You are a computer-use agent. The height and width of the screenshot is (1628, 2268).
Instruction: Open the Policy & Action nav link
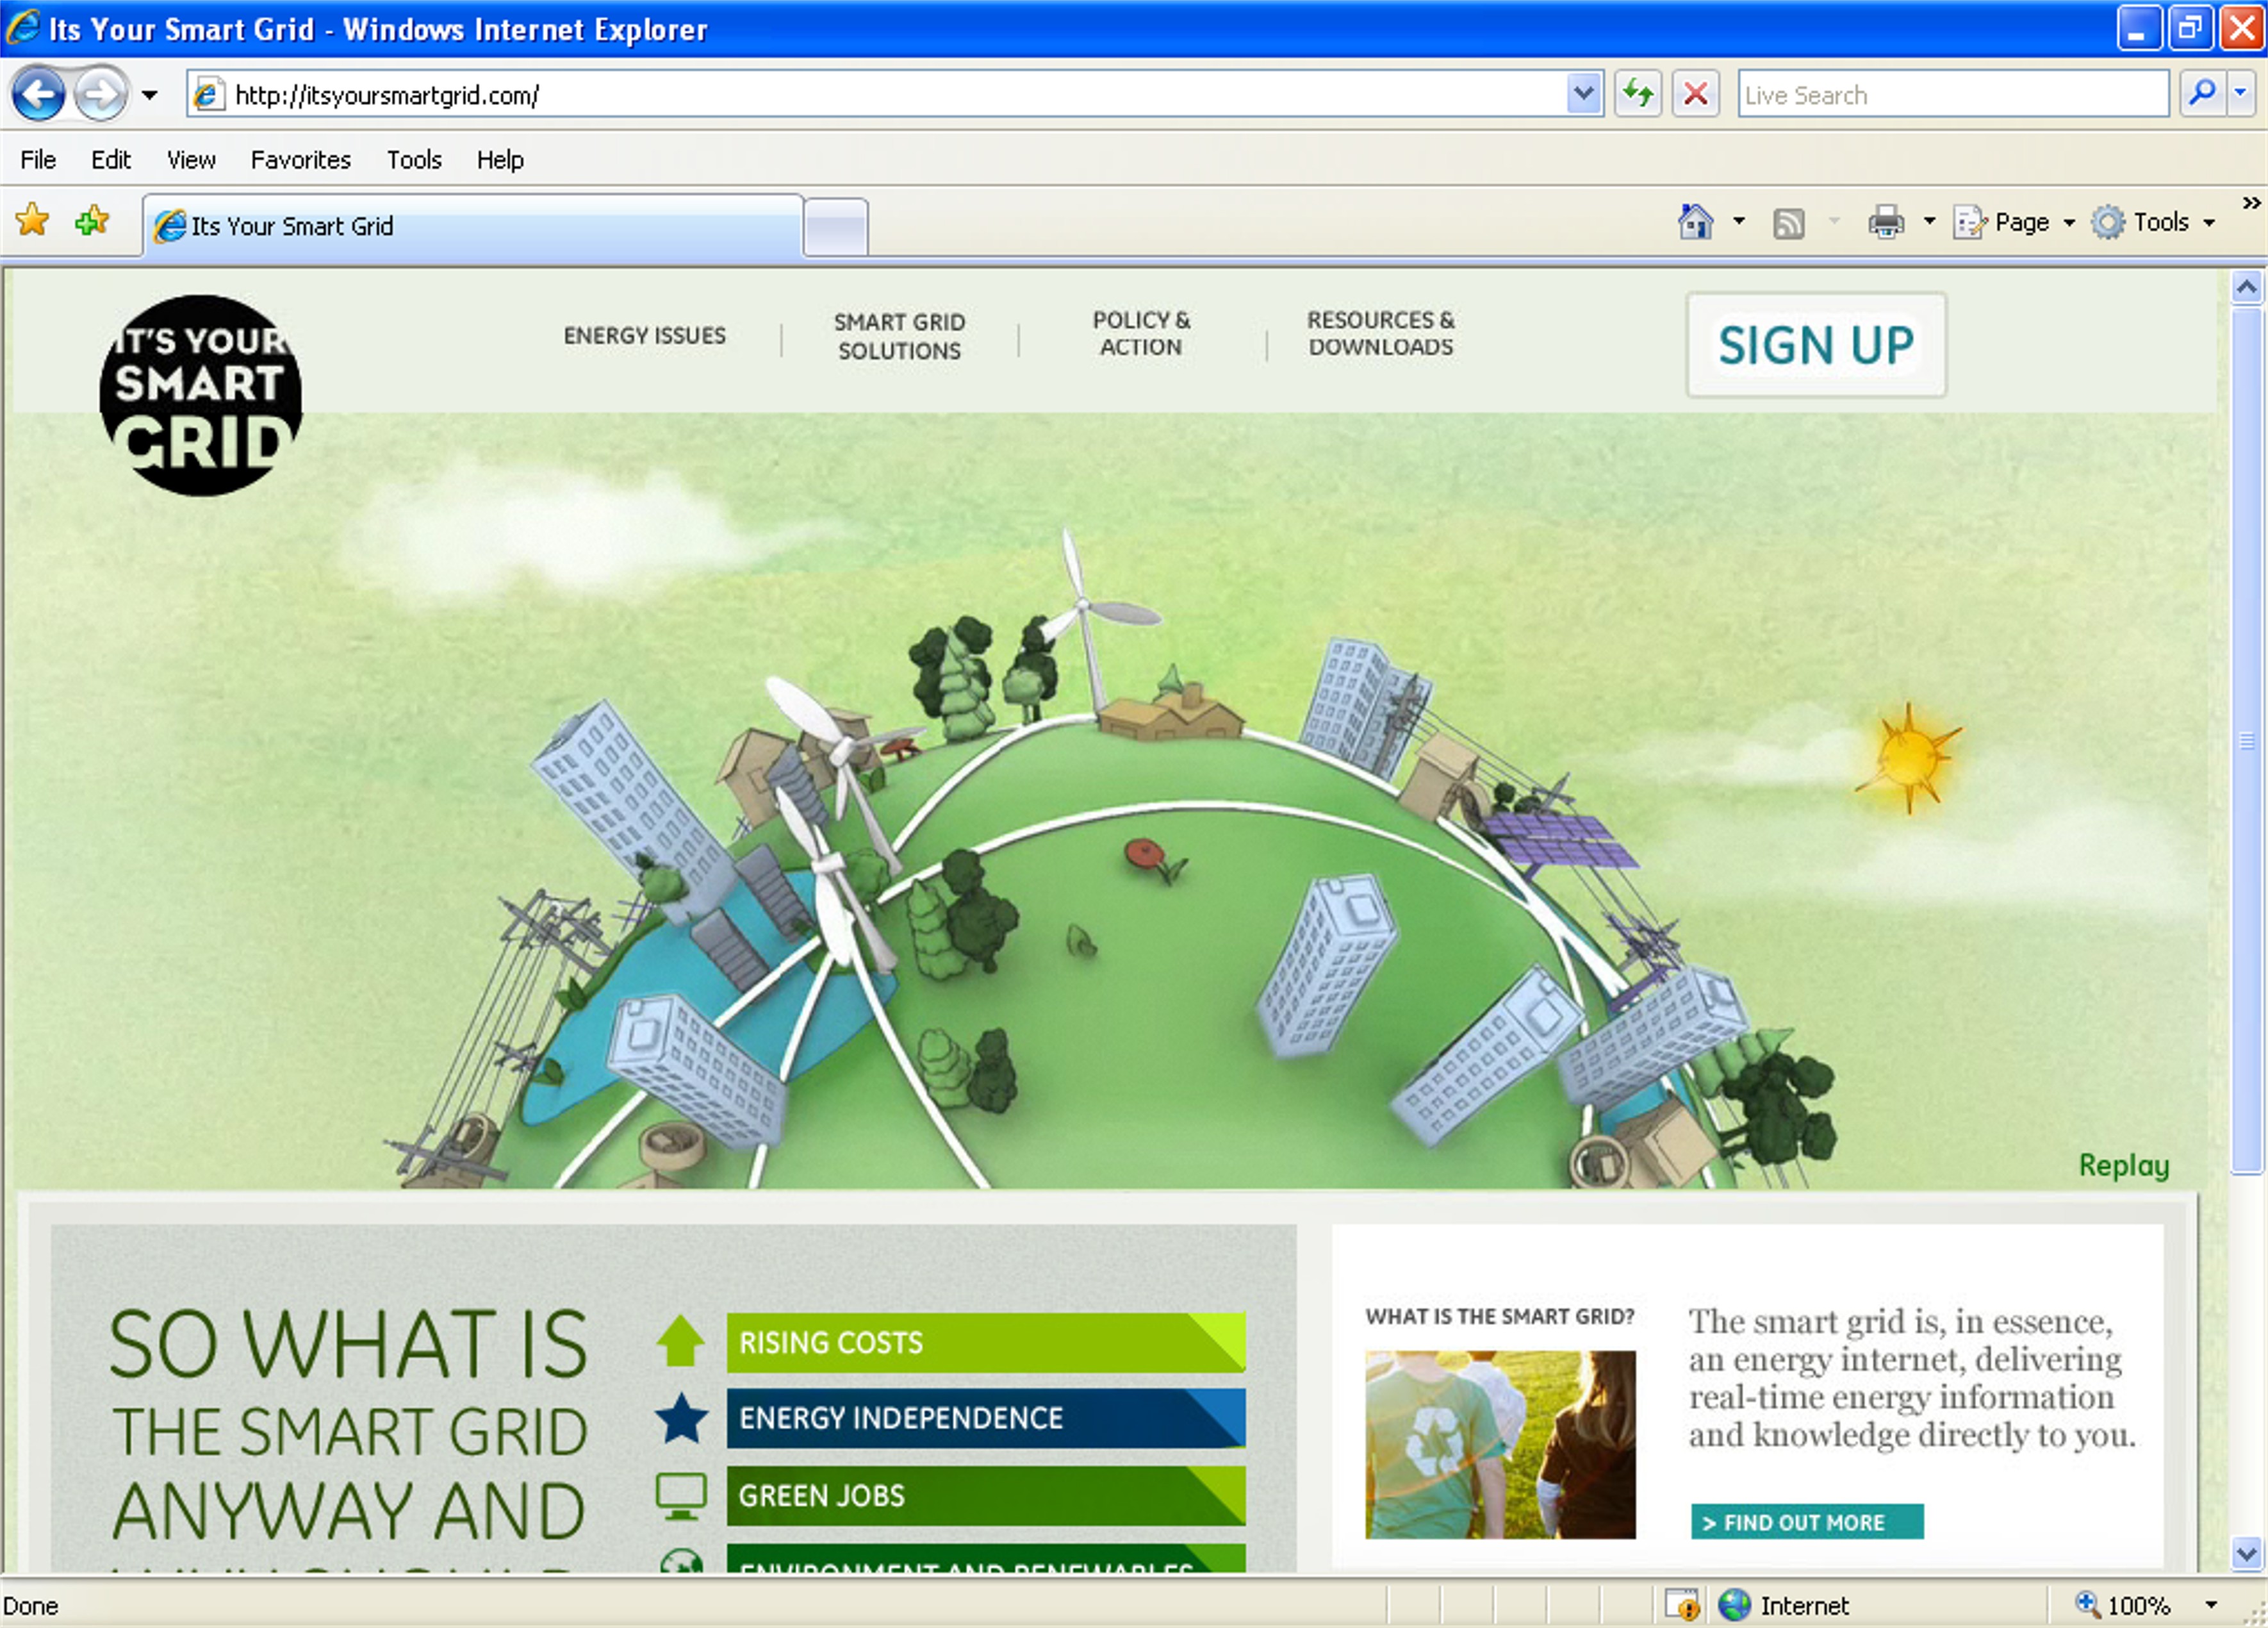[1141, 333]
